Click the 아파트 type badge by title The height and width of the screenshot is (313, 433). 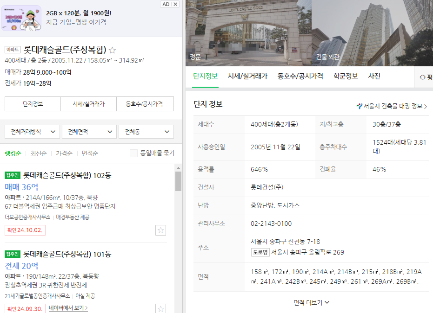click(x=13, y=50)
